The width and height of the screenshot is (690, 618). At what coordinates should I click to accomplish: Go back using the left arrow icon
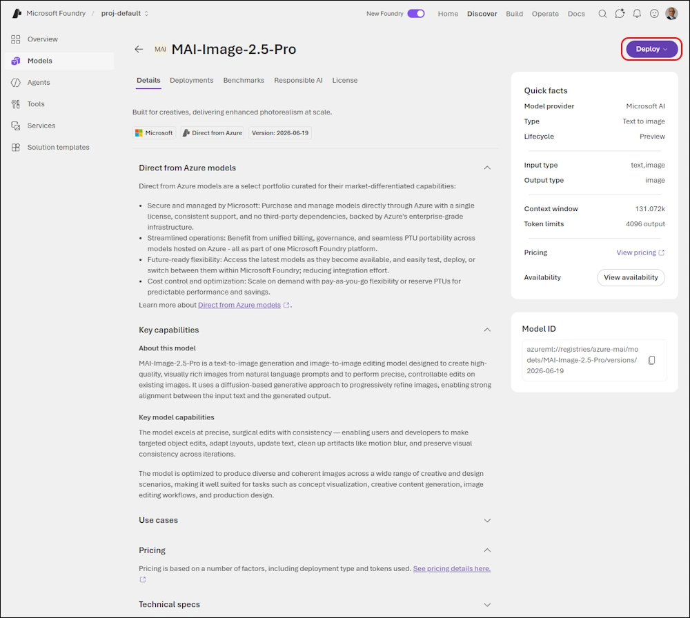(139, 49)
